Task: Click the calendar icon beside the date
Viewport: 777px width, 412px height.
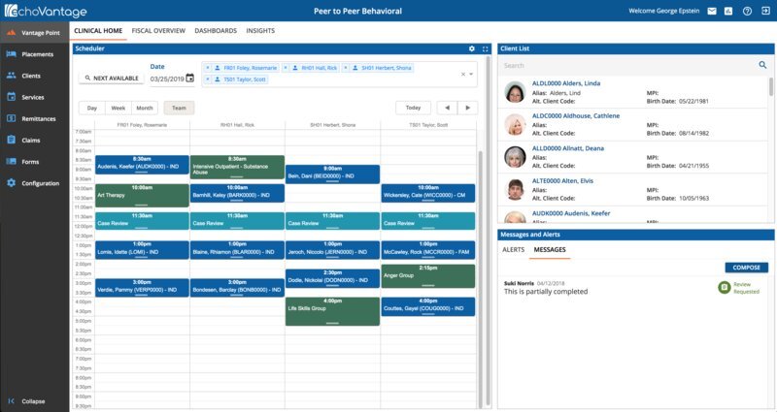Action: point(190,78)
